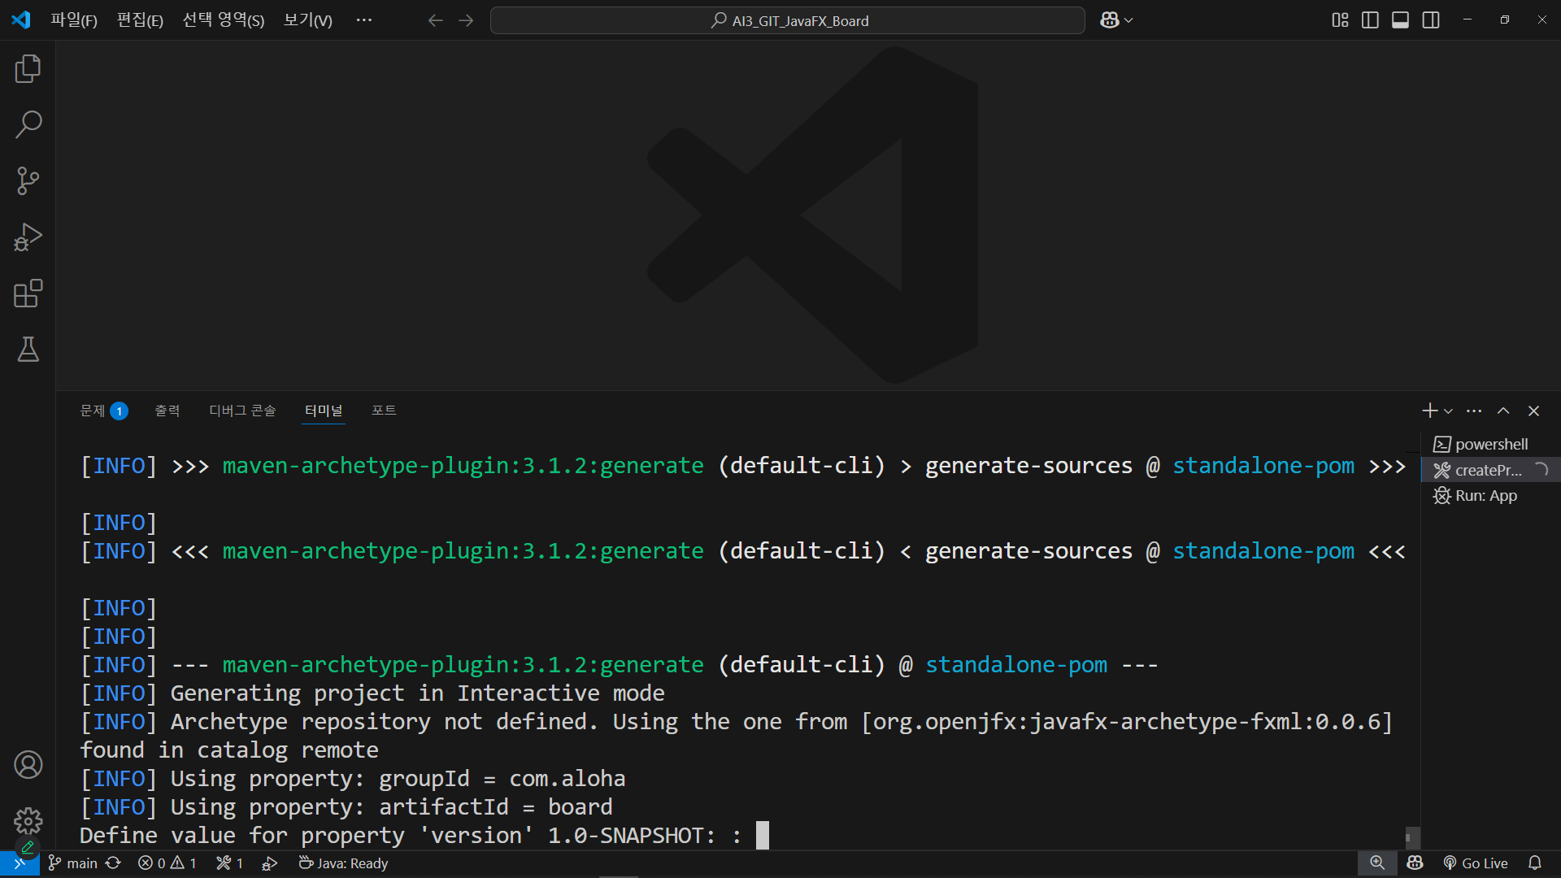Close the terminal panel
The image size is (1561, 878).
[1533, 411]
